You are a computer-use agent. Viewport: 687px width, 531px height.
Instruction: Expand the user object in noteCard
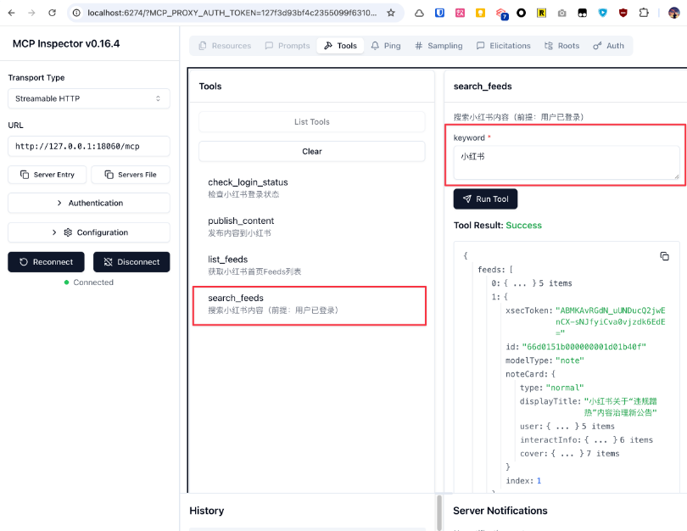point(567,427)
